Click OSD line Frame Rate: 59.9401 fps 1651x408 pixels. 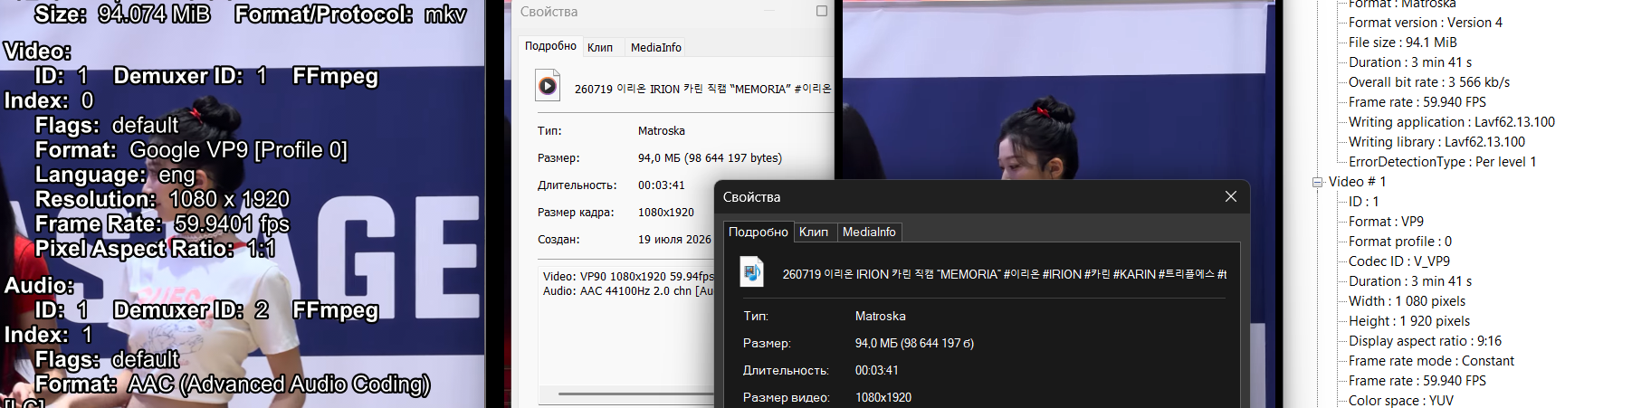pos(162,223)
